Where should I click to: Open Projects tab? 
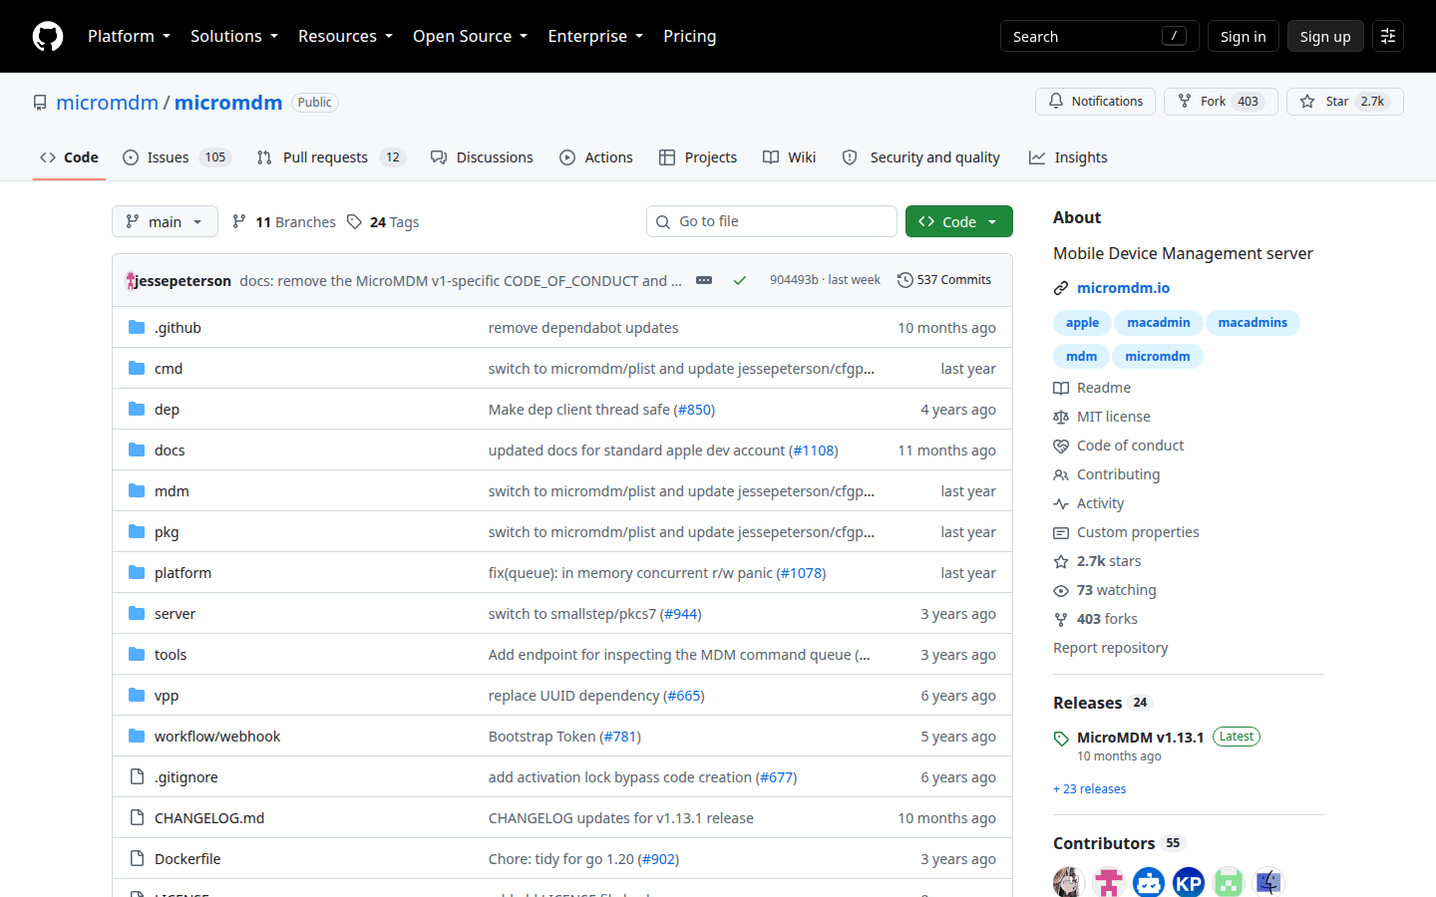[698, 157]
